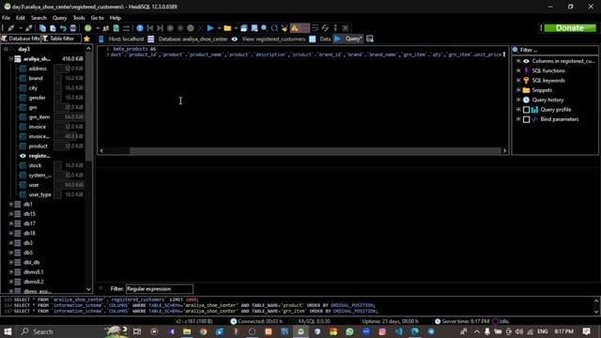Click the yellow star favorites icon

[x=86, y=38]
